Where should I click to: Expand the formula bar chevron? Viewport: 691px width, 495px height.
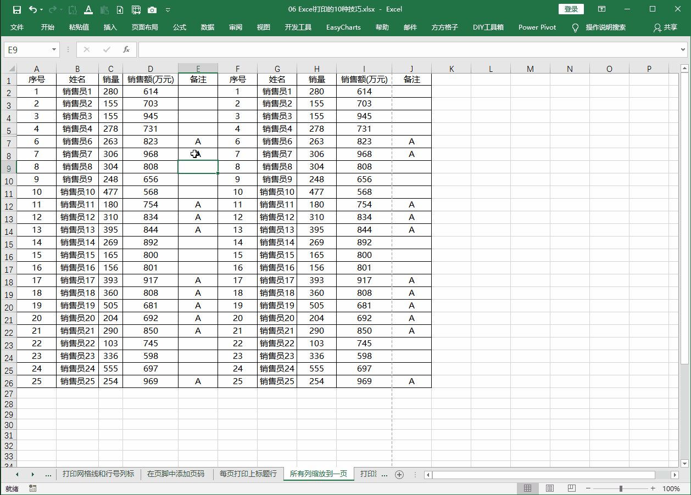pos(683,49)
